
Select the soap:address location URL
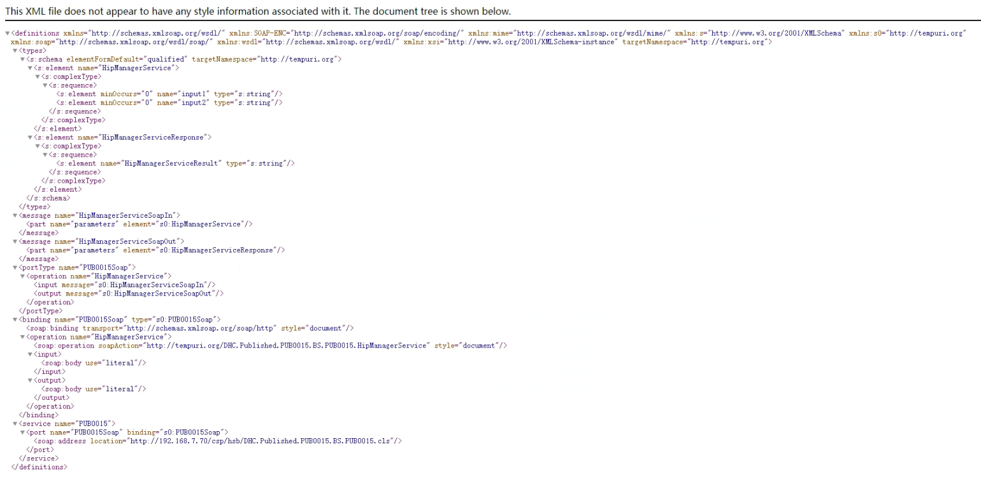coord(255,441)
